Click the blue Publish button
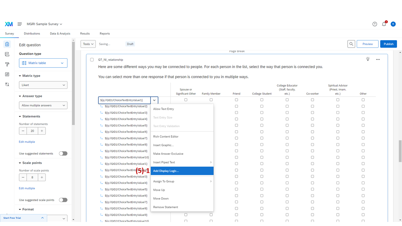The image size is (402, 226). tap(388, 44)
